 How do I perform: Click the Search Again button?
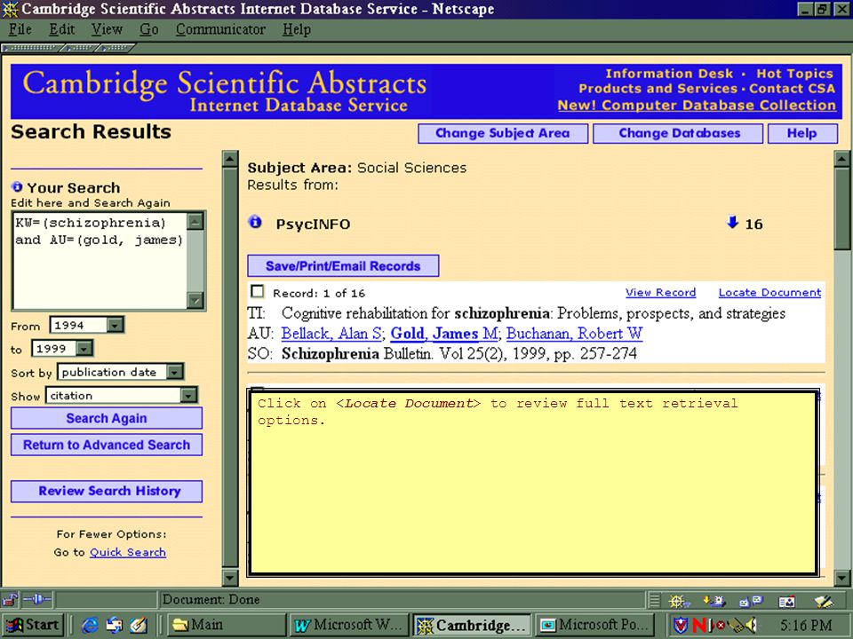[x=107, y=418]
